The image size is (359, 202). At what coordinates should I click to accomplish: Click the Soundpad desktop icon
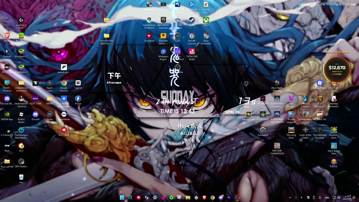149,37
